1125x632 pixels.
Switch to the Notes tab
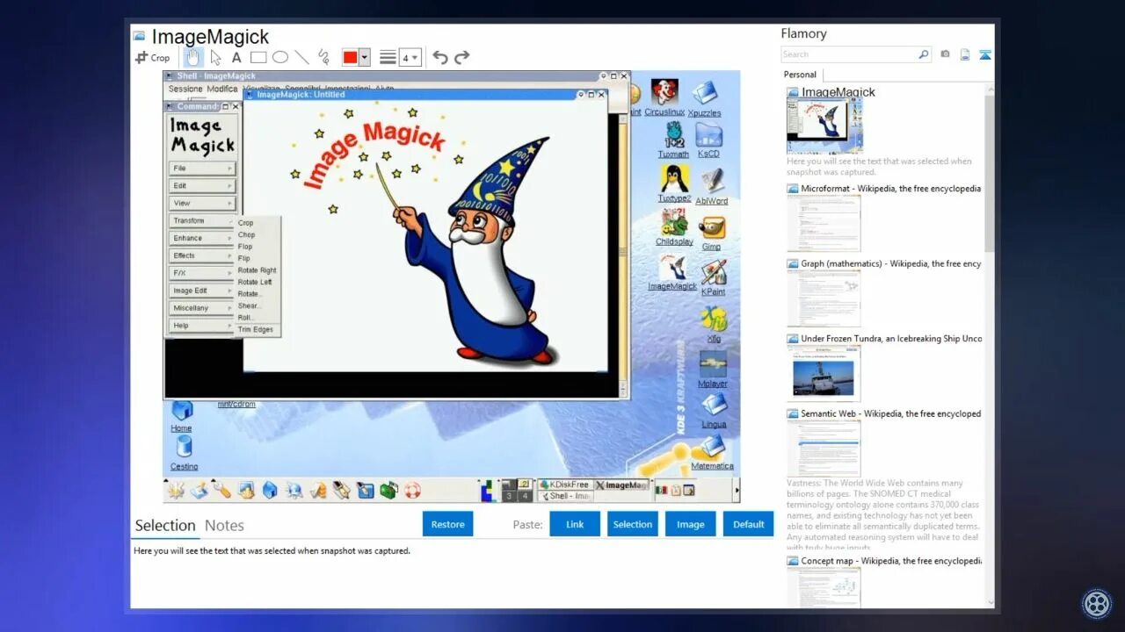point(224,525)
